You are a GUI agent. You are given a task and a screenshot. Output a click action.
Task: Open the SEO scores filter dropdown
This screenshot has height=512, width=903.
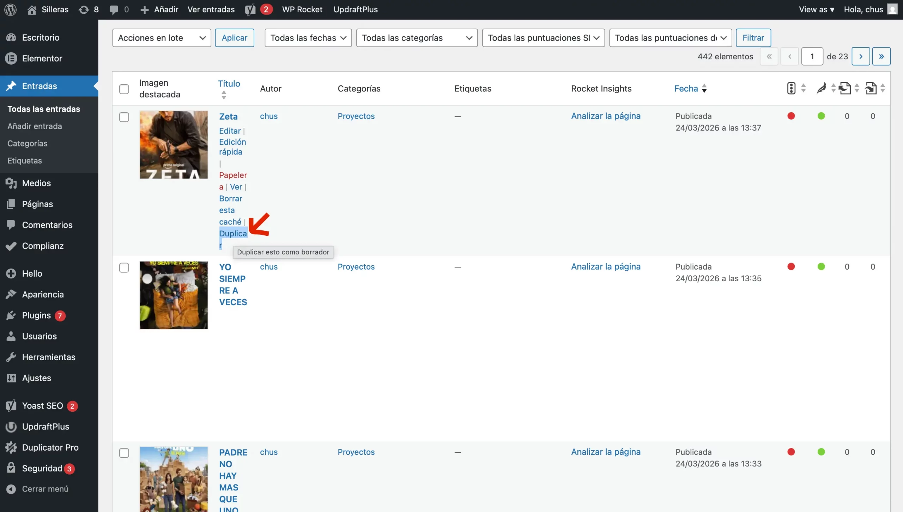click(543, 38)
